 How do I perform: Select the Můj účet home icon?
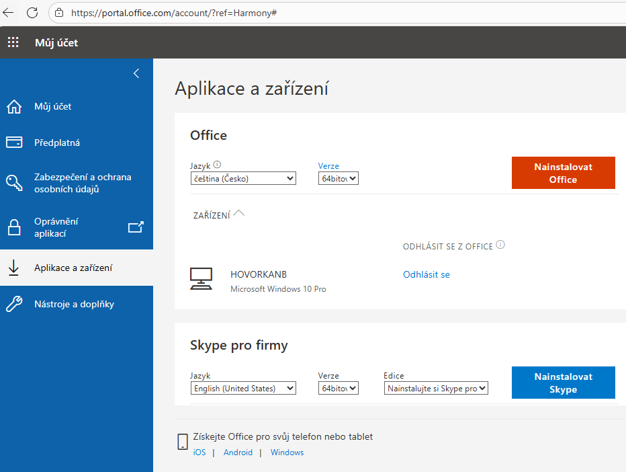pos(13,106)
